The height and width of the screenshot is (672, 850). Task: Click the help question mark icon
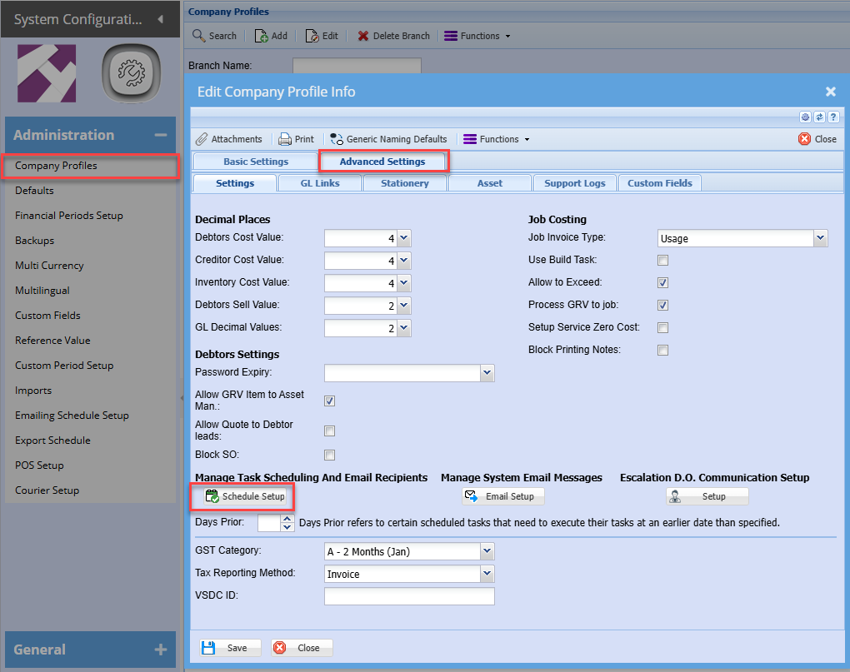832,117
